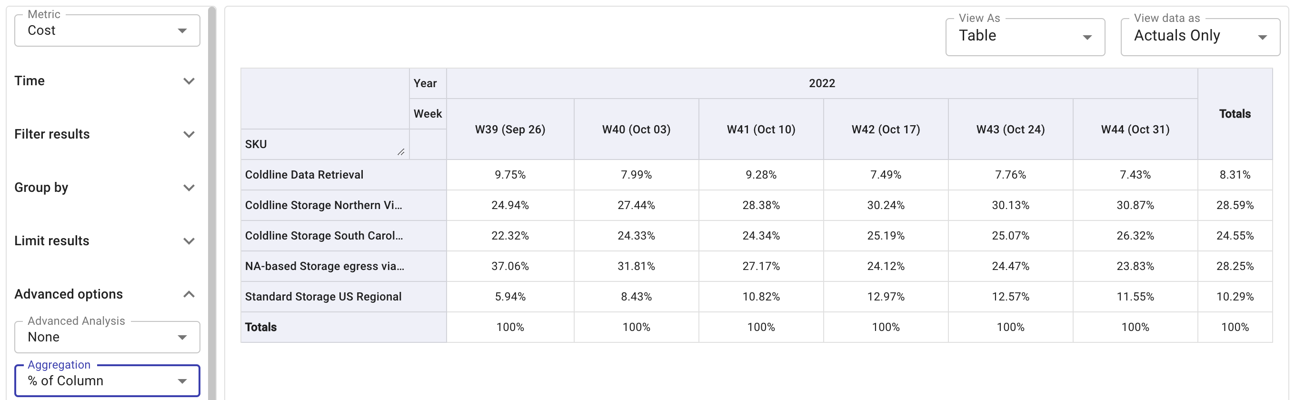Image resolution: width=1295 pixels, height=400 pixels.
Task: Open the View data as dropdown
Action: (x=1200, y=36)
